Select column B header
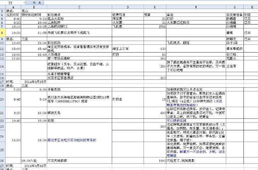258x170 pixels. coord(34,7)
